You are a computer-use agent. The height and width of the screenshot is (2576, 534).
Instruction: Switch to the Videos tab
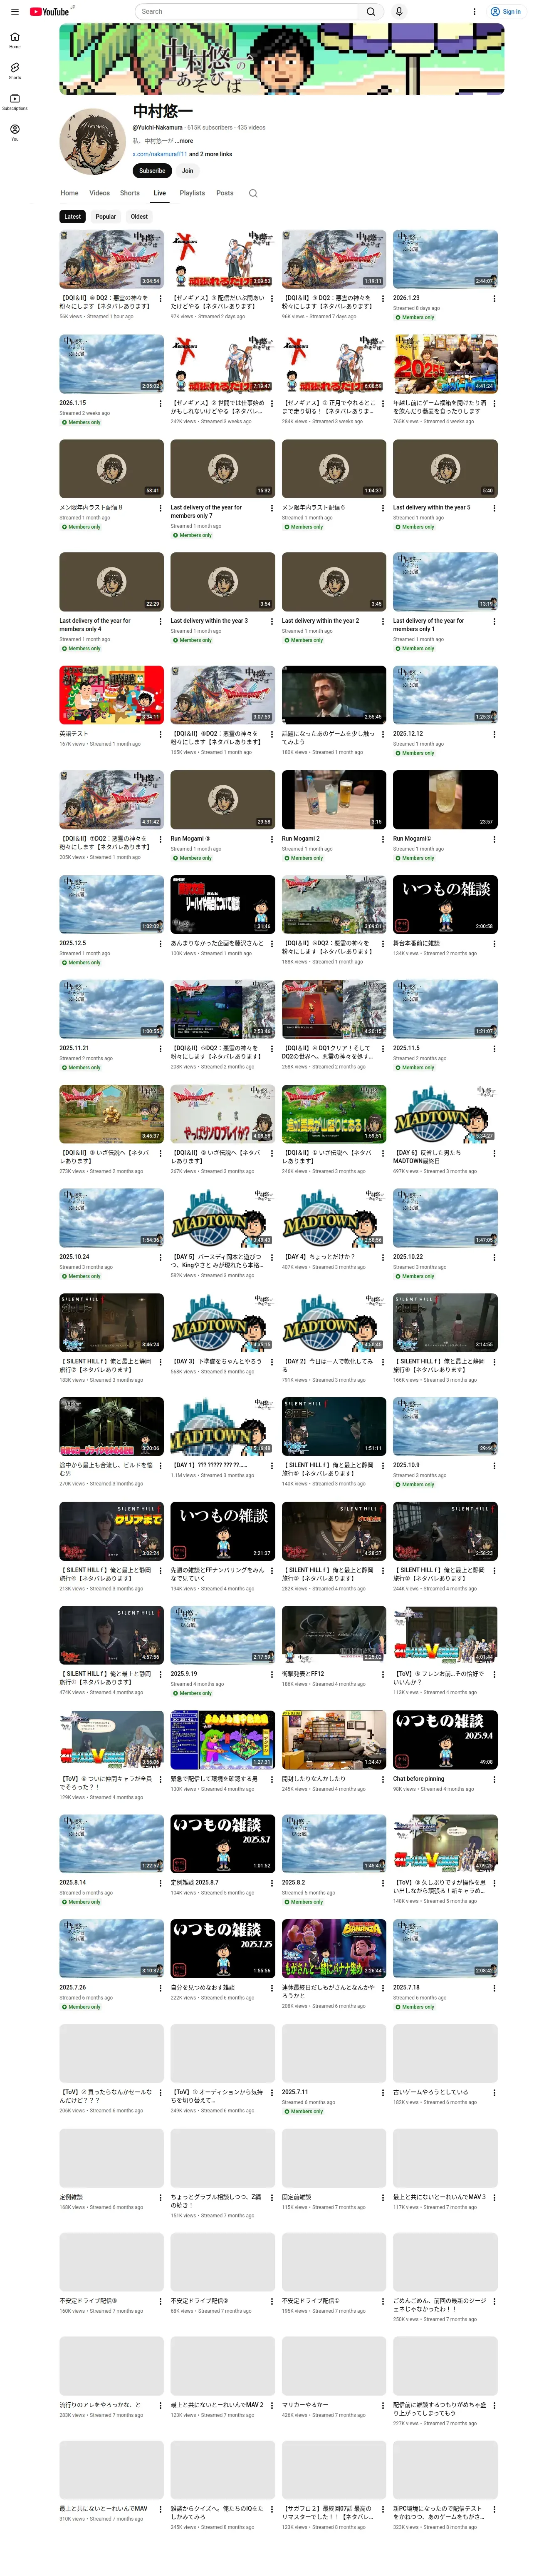pos(100,193)
